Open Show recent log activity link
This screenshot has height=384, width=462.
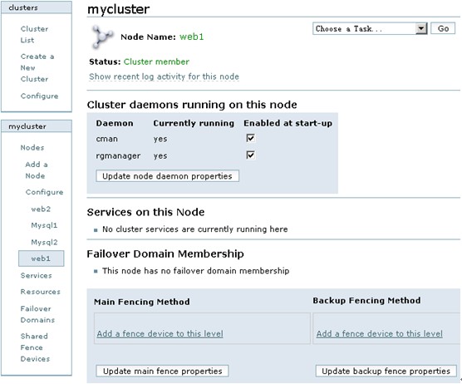pos(164,76)
